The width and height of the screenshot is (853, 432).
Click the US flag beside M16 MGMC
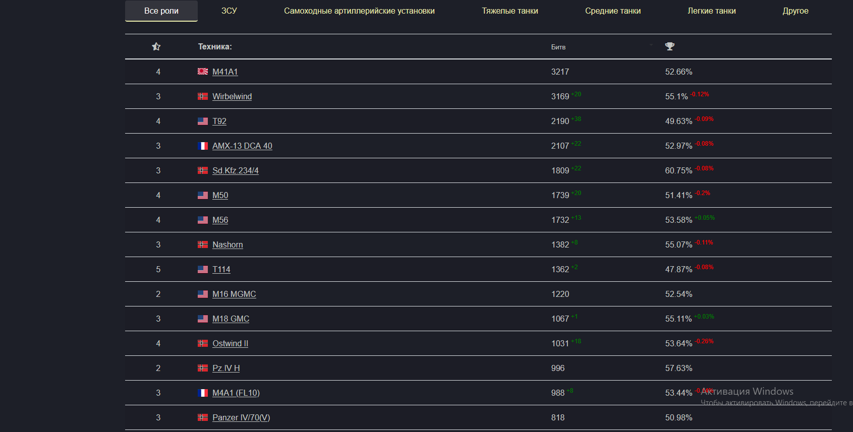(x=203, y=294)
